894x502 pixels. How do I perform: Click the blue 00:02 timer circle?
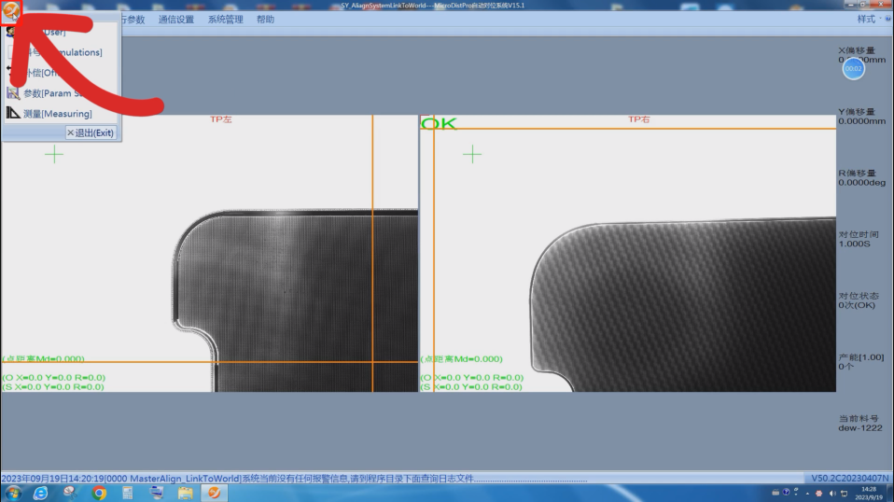click(x=853, y=68)
